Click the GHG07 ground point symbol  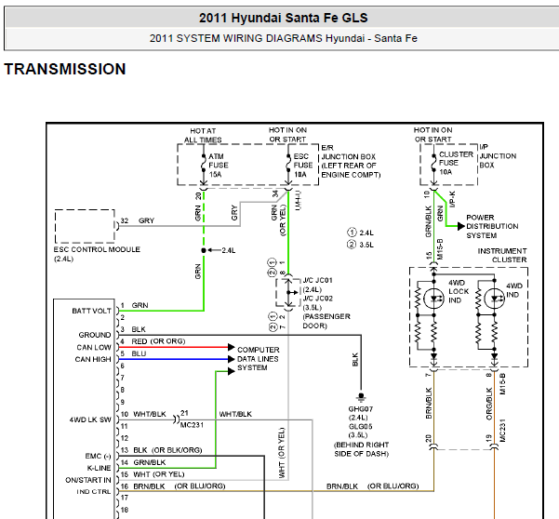click(x=361, y=396)
